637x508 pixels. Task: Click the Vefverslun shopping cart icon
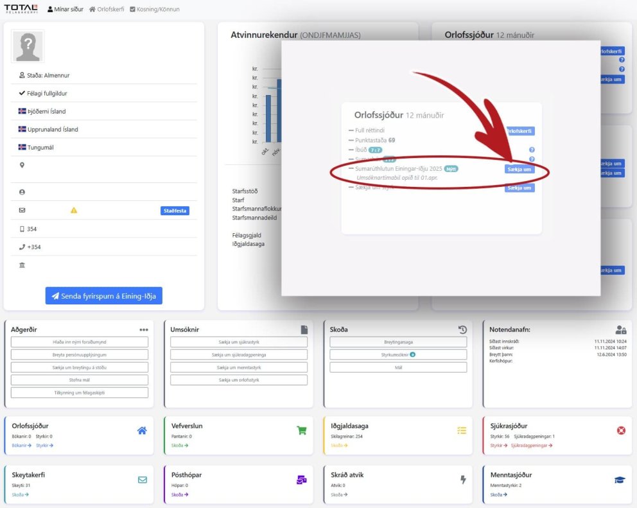click(x=301, y=430)
